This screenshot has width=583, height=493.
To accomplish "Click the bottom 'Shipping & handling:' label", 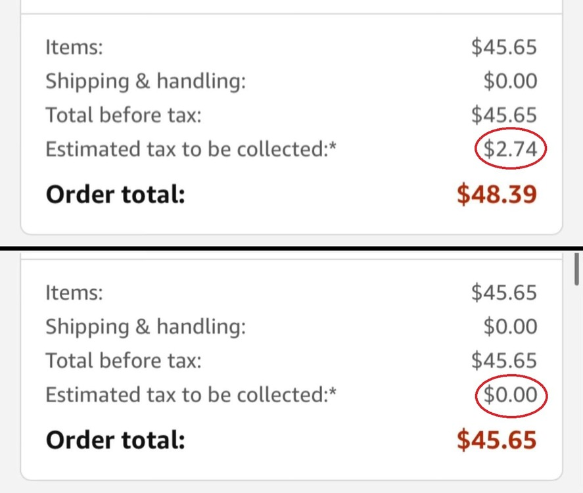I will (146, 327).
